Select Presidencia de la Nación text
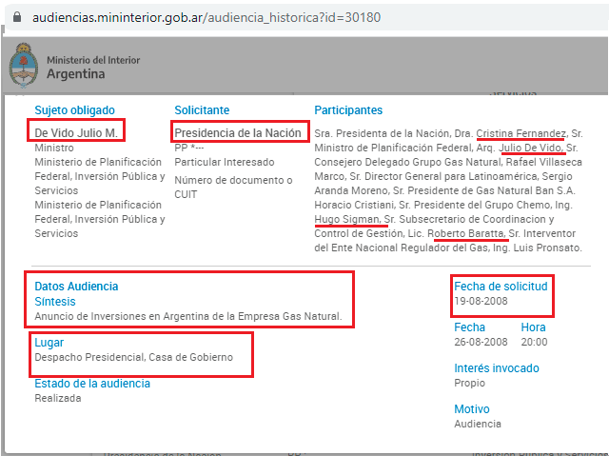The image size is (609, 456). pos(238,133)
